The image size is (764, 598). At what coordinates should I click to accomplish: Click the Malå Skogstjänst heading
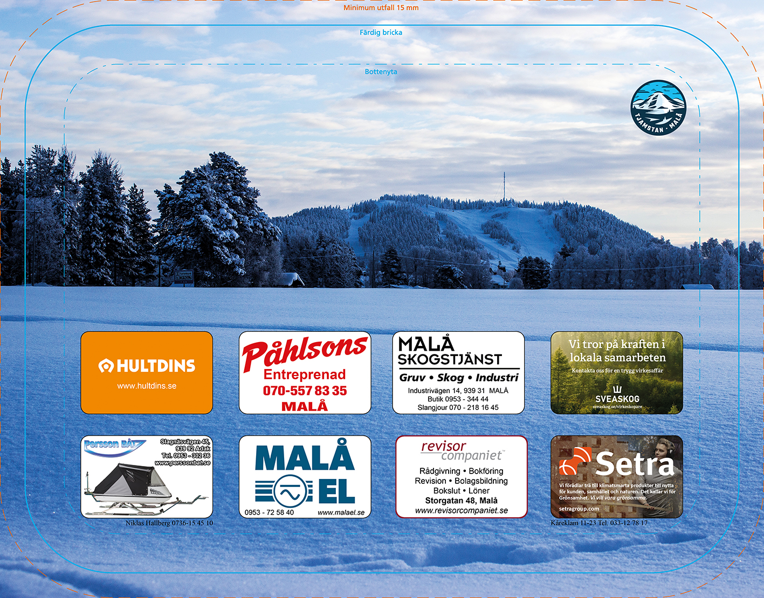[451, 351]
